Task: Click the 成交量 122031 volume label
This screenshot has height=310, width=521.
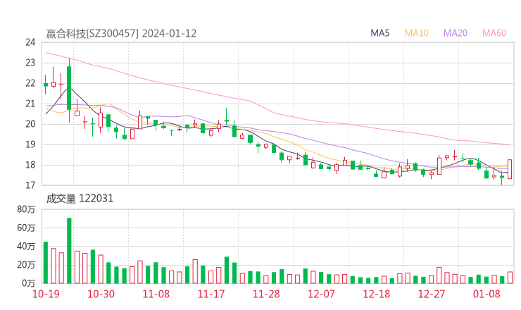Action: (80, 199)
